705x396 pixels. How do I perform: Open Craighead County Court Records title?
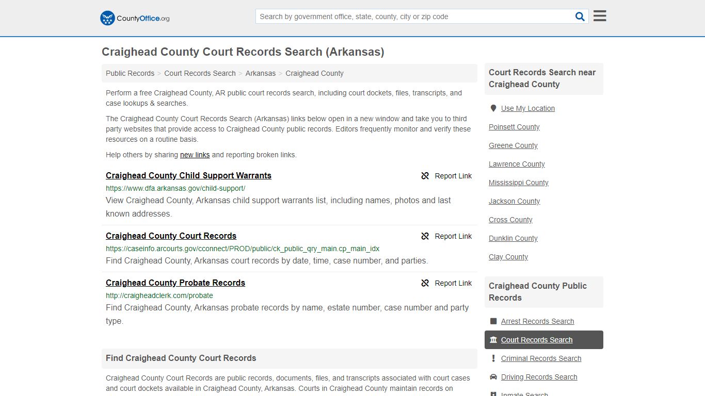tap(171, 236)
